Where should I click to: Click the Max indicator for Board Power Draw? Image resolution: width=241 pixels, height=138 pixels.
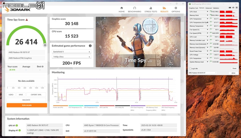(x=211, y=51)
